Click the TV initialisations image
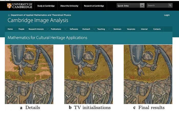 pos(88,74)
